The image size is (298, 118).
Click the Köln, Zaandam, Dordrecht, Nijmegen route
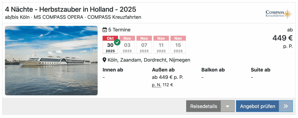click(149, 60)
